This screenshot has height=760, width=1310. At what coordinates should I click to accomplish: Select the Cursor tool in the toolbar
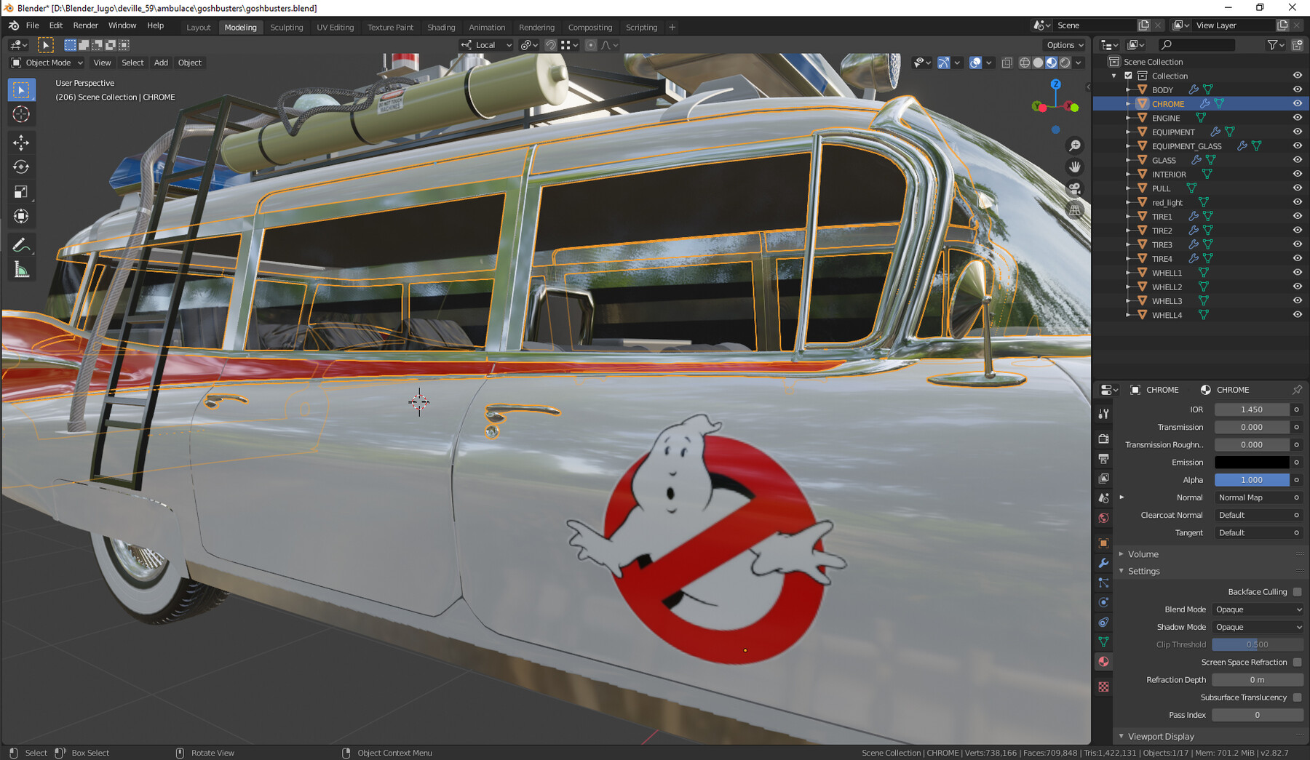21,114
